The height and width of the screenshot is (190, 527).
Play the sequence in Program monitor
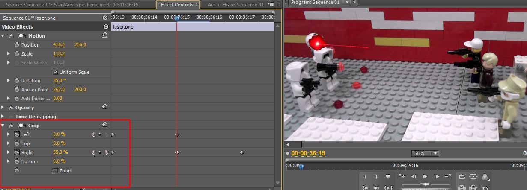[x=425, y=176]
